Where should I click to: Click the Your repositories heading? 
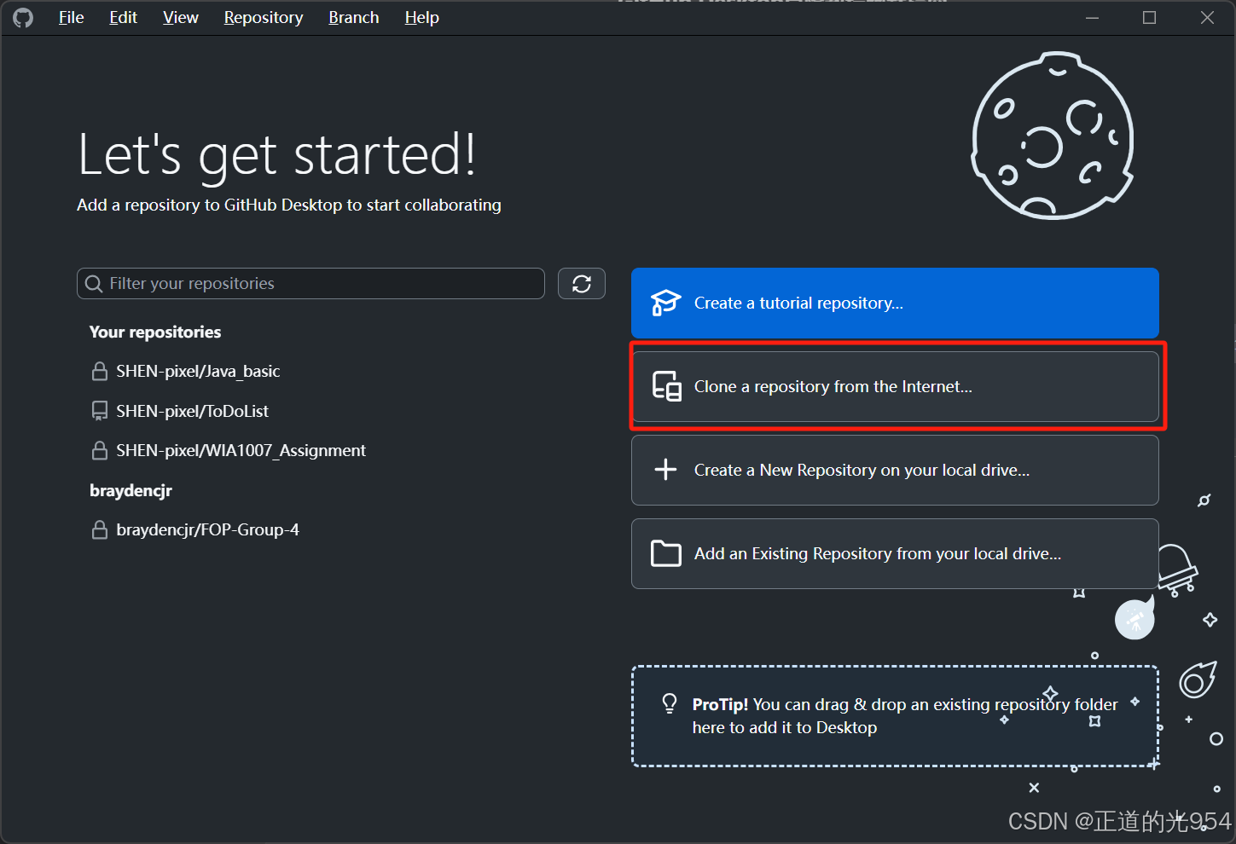pos(155,332)
